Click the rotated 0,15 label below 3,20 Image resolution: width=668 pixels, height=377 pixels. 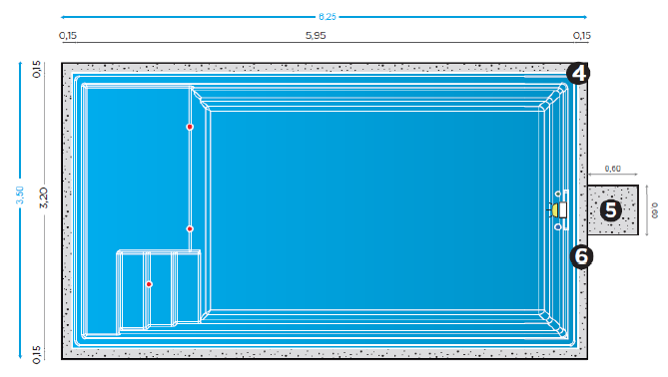coord(37,354)
